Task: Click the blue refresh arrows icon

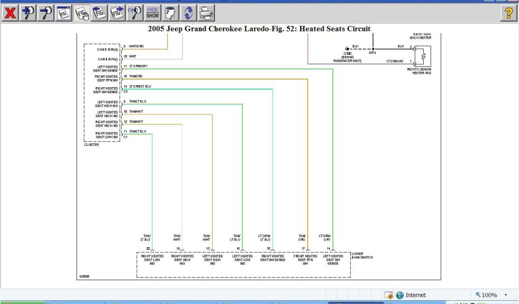Action: (189, 13)
